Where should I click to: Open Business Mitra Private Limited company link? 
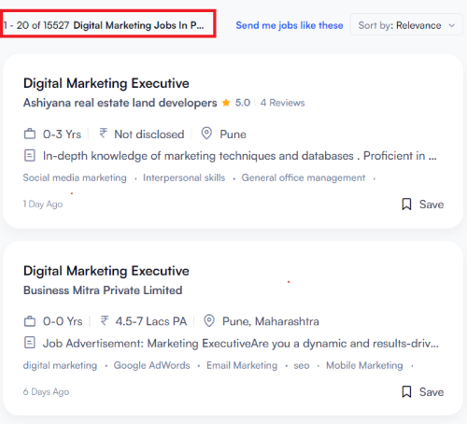pyautogui.click(x=103, y=290)
